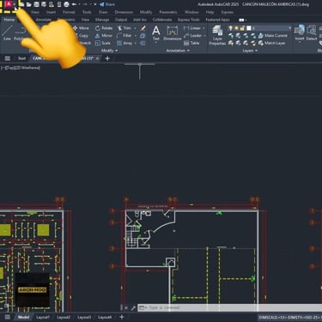This screenshot has height=322, width=322.
Task: Click the Share button in the title bar
Action: (107, 4)
